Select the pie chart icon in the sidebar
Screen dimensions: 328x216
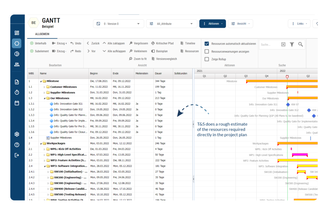[17, 54]
